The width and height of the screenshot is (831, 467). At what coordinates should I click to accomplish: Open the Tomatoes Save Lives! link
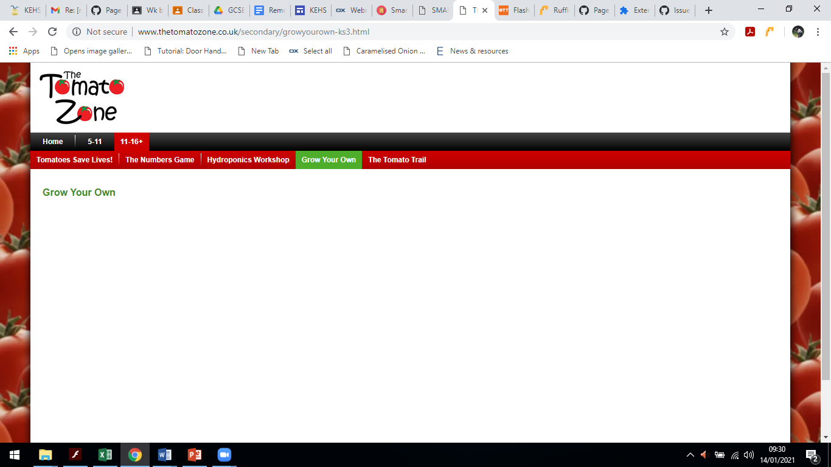[x=73, y=159]
